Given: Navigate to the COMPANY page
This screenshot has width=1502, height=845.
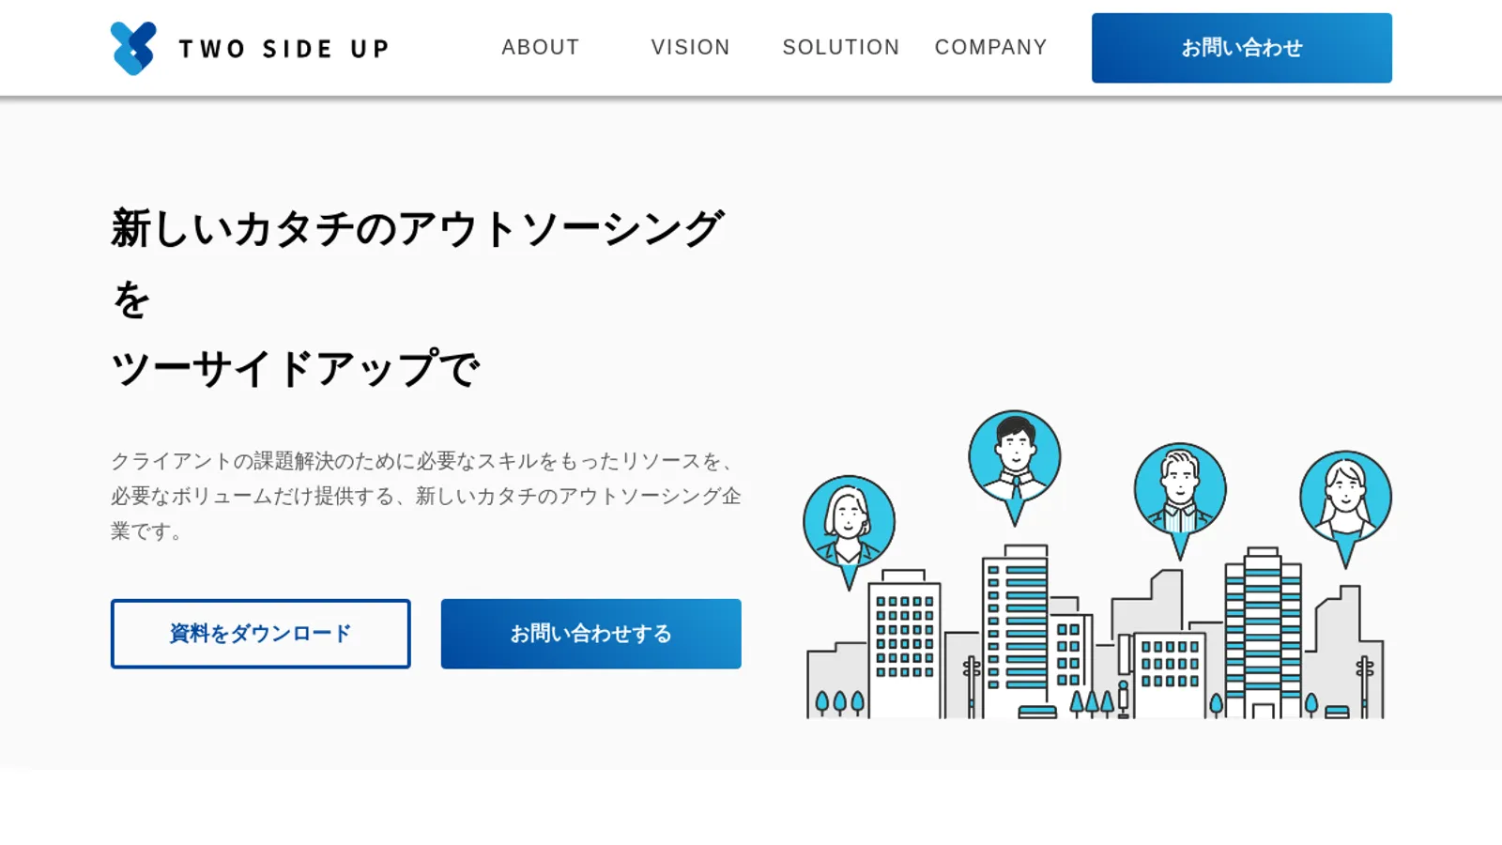Looking at the screenshot, I should tap(990, 47).
